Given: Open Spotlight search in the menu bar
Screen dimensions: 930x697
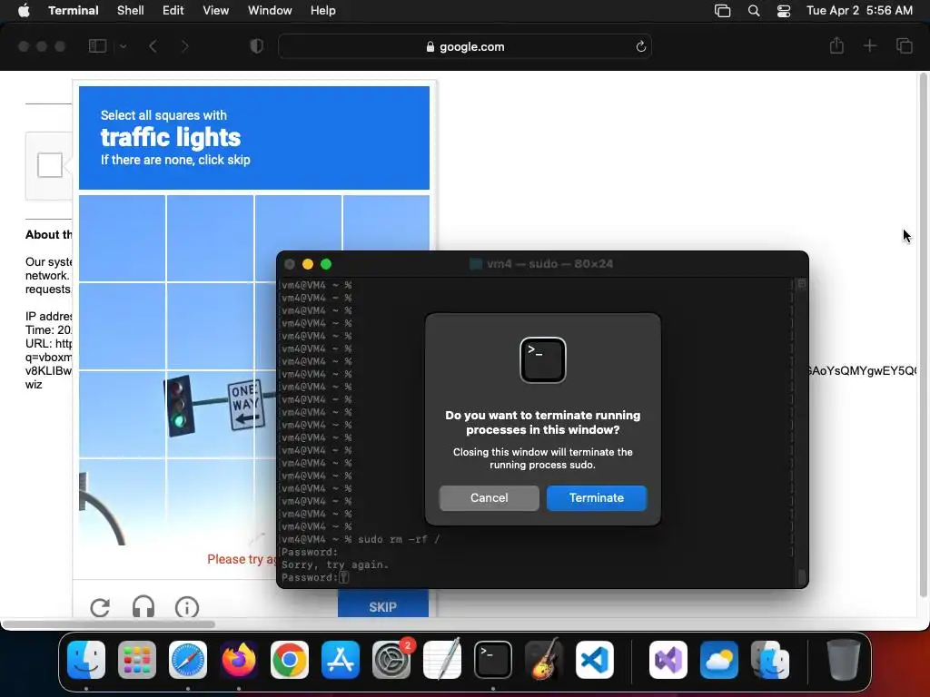Looking at the screenshot, I should [754, 11].
